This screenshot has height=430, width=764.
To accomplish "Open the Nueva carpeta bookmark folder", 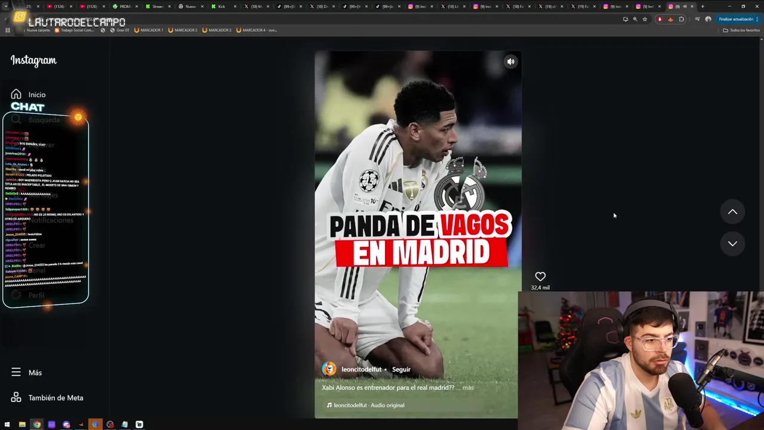I will pos(38,30).
